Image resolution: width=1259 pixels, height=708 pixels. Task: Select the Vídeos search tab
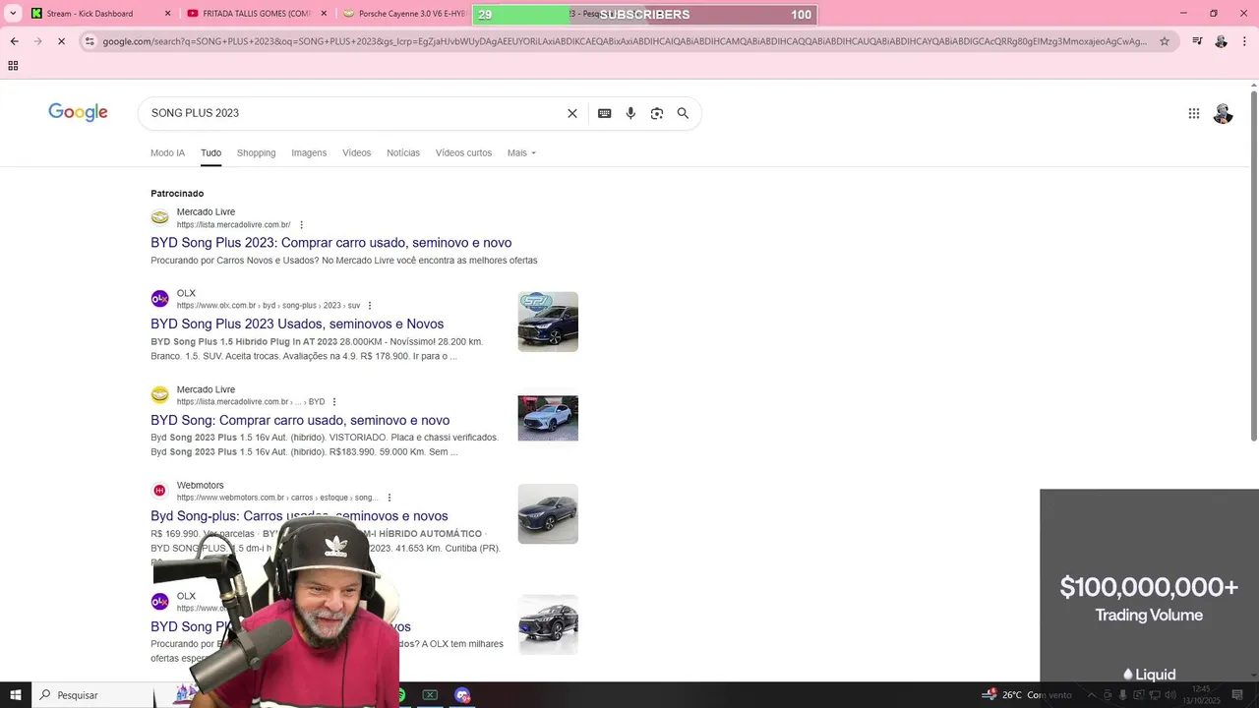click(x=356, y=153)
